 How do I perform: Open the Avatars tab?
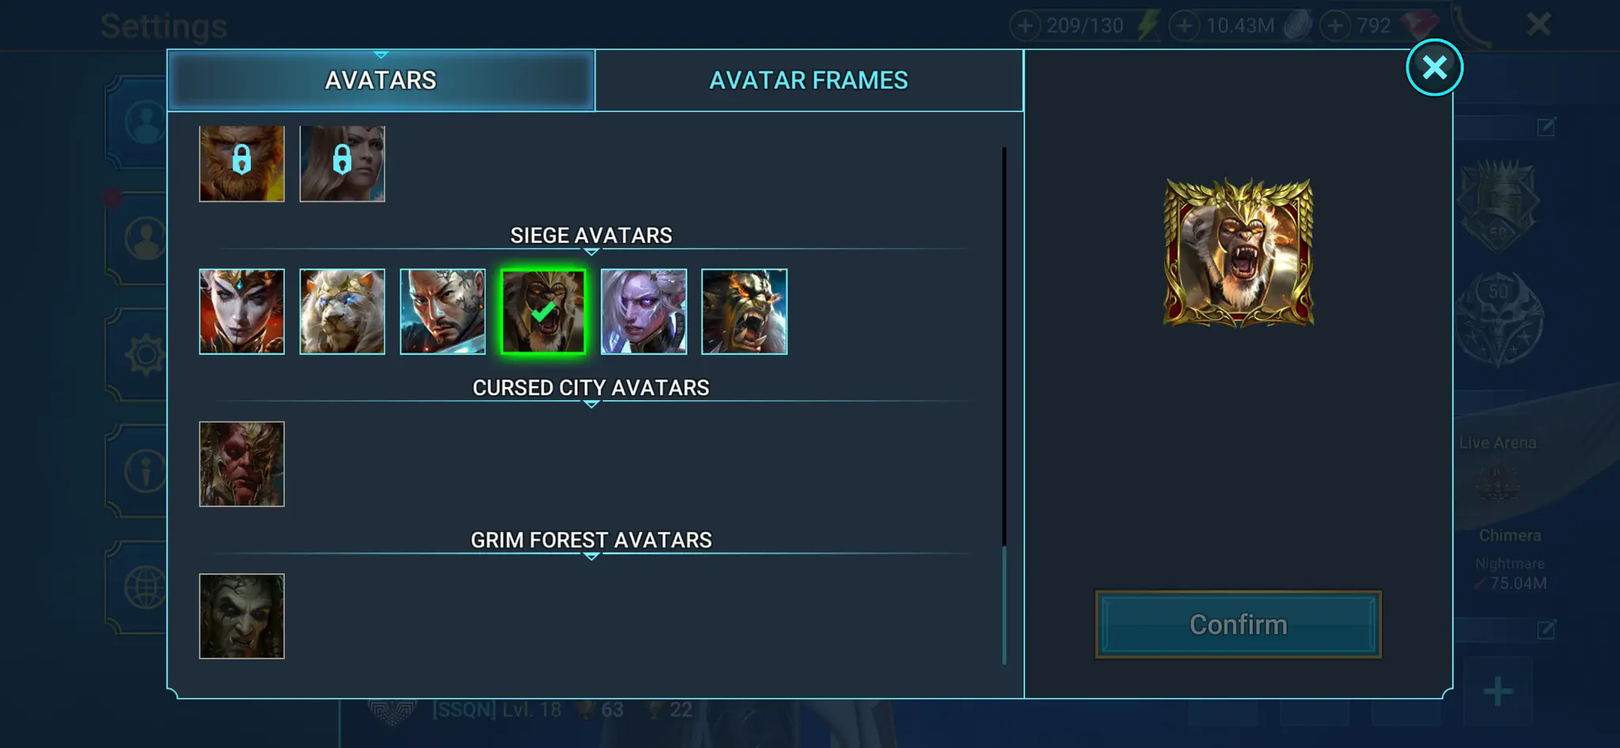coord(380,81)
